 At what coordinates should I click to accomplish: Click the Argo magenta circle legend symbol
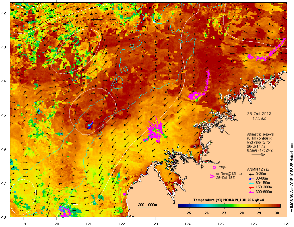pos(214,167)
